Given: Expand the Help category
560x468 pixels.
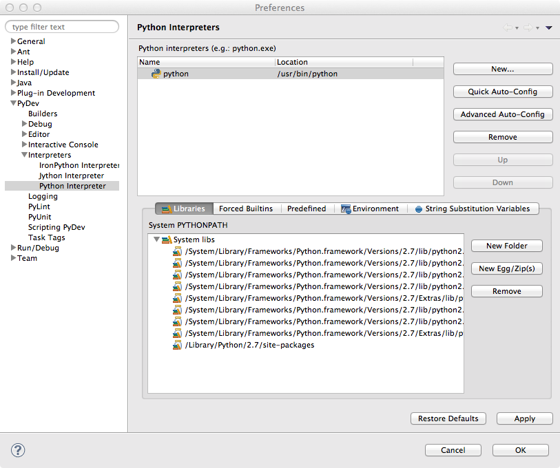Looking at the screenshot, I should point(13,62).
